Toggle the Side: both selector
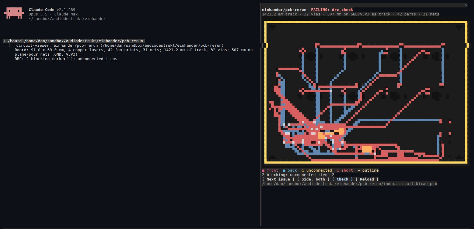474x229 pixels. click(x=313, y=179)
